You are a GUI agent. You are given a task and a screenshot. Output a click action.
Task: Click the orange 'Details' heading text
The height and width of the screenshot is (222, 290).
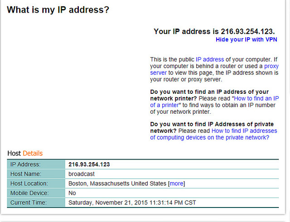[x=33, y=153]
